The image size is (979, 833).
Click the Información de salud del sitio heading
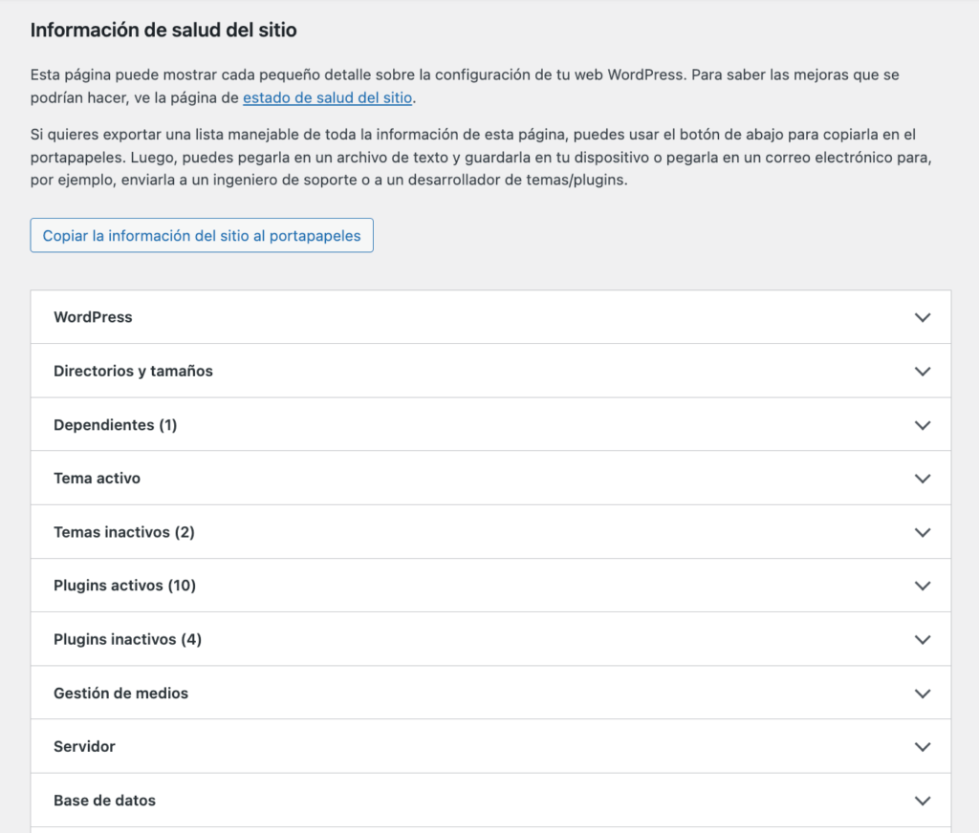[x=163, y=30]
